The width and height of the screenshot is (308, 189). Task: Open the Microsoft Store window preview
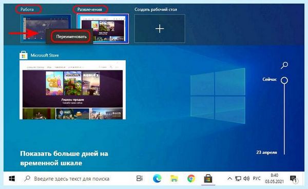[x=73, y=90]
